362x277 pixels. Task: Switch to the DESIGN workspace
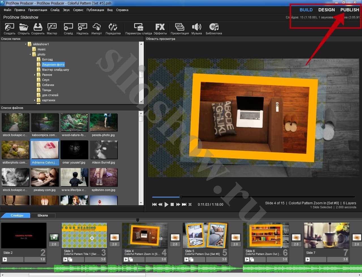click(326, 10)
